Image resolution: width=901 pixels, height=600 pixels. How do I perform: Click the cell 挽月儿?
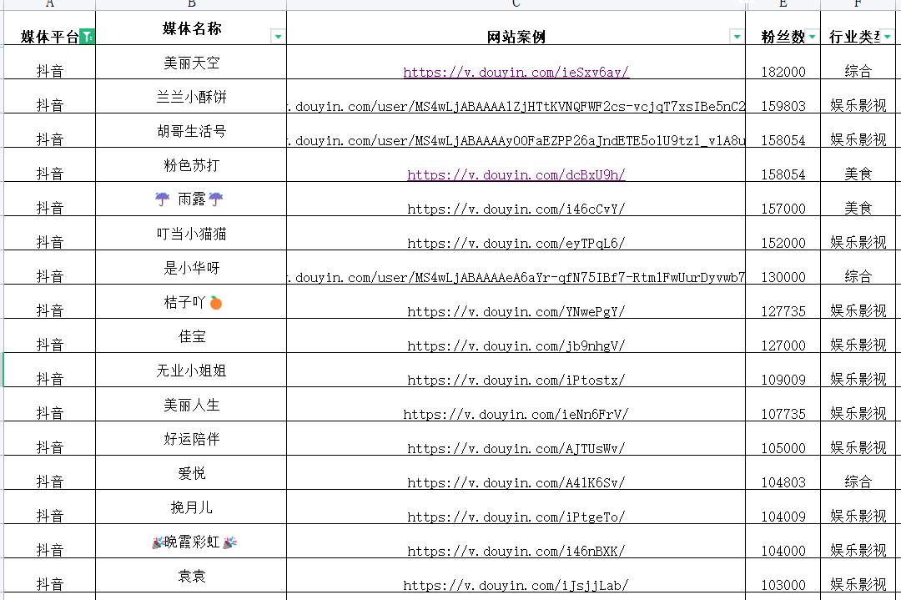[x=191, y=507]
